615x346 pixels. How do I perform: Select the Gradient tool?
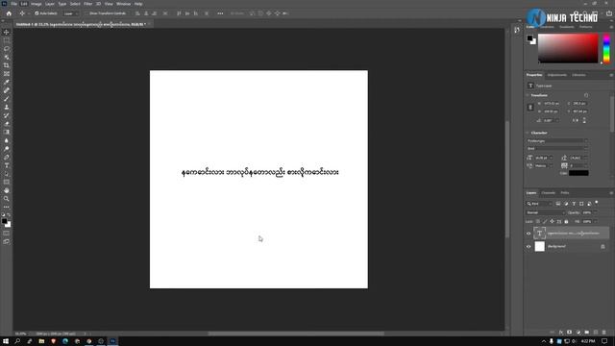7,132
